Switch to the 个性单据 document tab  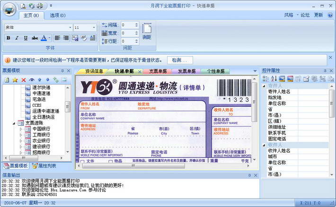[216, 71]
